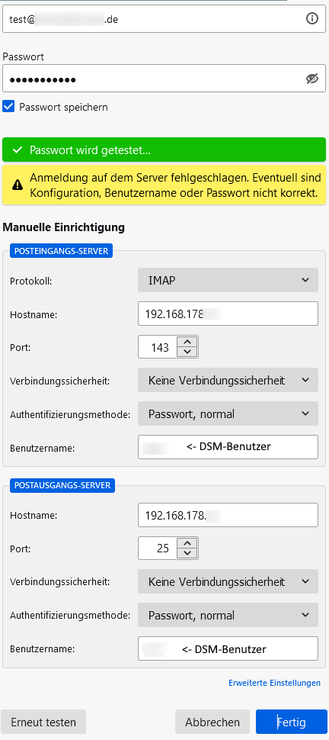Decrease the incoming server port with down arrow

click(187, 352)
